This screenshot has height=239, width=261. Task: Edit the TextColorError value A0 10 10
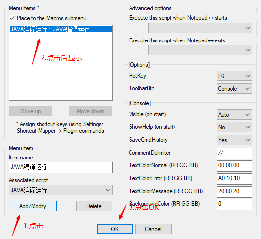(234, 179)
